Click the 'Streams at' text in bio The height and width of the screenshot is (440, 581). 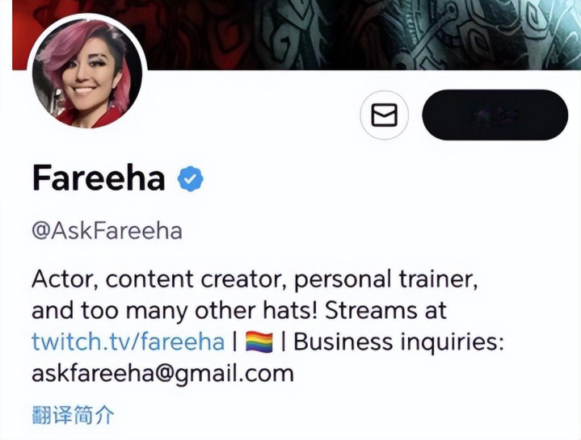[385, 311]
